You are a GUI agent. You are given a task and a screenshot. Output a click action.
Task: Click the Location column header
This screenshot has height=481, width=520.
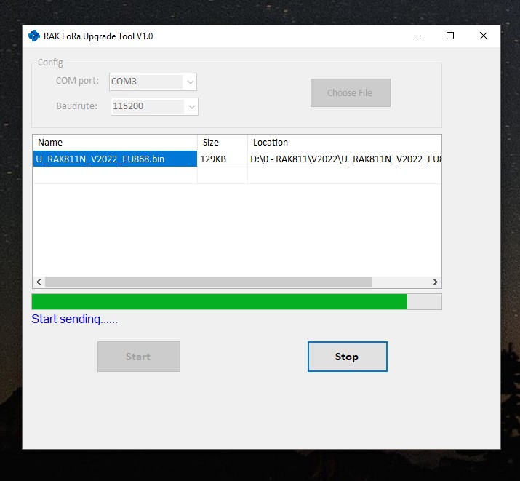343,143
